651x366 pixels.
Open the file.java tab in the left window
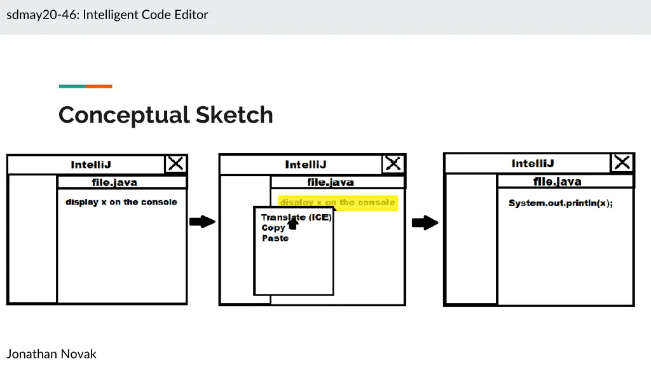122,182
